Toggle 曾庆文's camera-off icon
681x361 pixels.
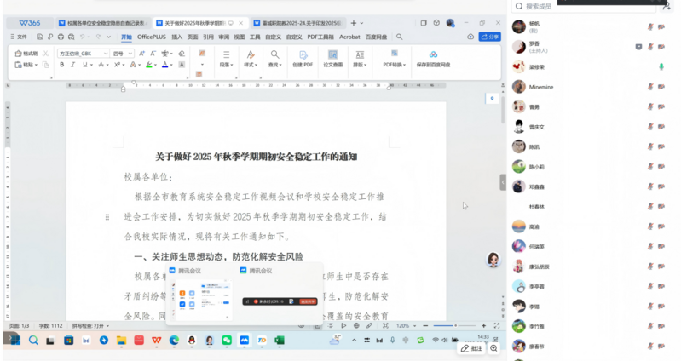point(661,127)
